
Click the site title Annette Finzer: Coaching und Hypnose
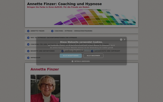pos(64,4)
